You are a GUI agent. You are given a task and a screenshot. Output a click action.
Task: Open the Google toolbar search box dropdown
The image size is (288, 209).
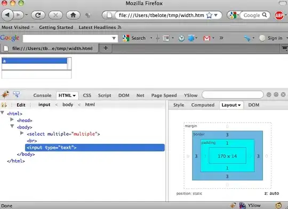pyautogui.click(x=114, y=38)
